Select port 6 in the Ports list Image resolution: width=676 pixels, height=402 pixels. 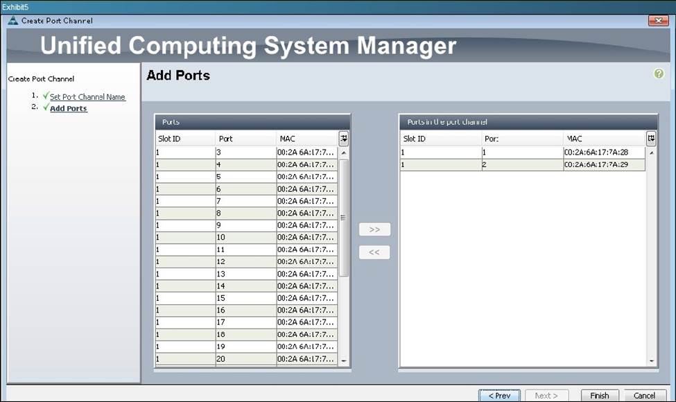[x=247, y=189]
